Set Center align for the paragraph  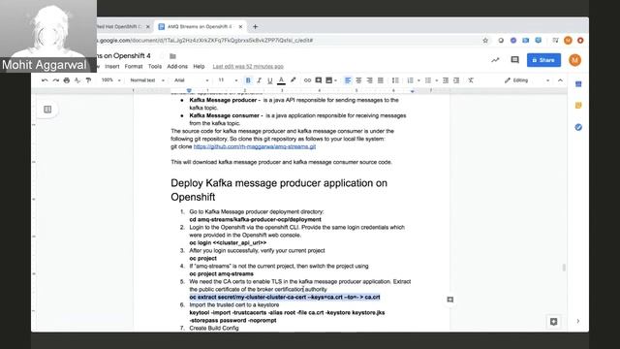tap(358, 80)
